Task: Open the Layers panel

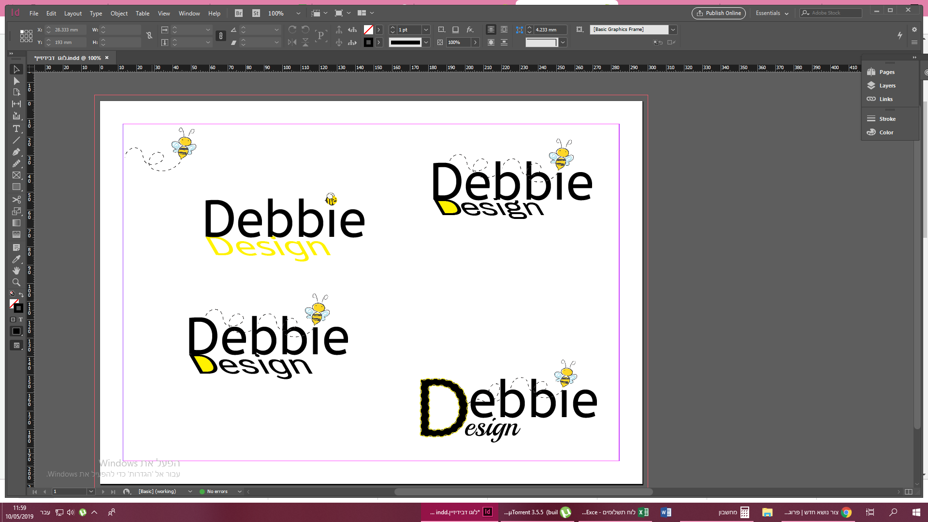Action: pos(887,86)
